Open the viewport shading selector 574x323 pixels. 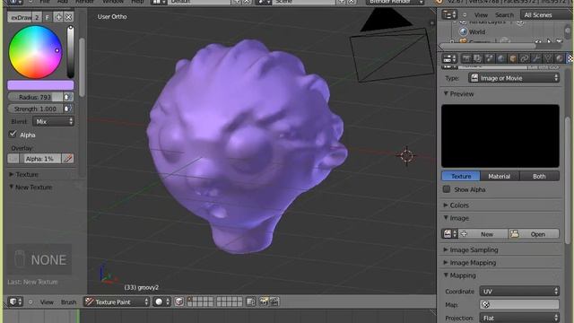coord(161,301)
